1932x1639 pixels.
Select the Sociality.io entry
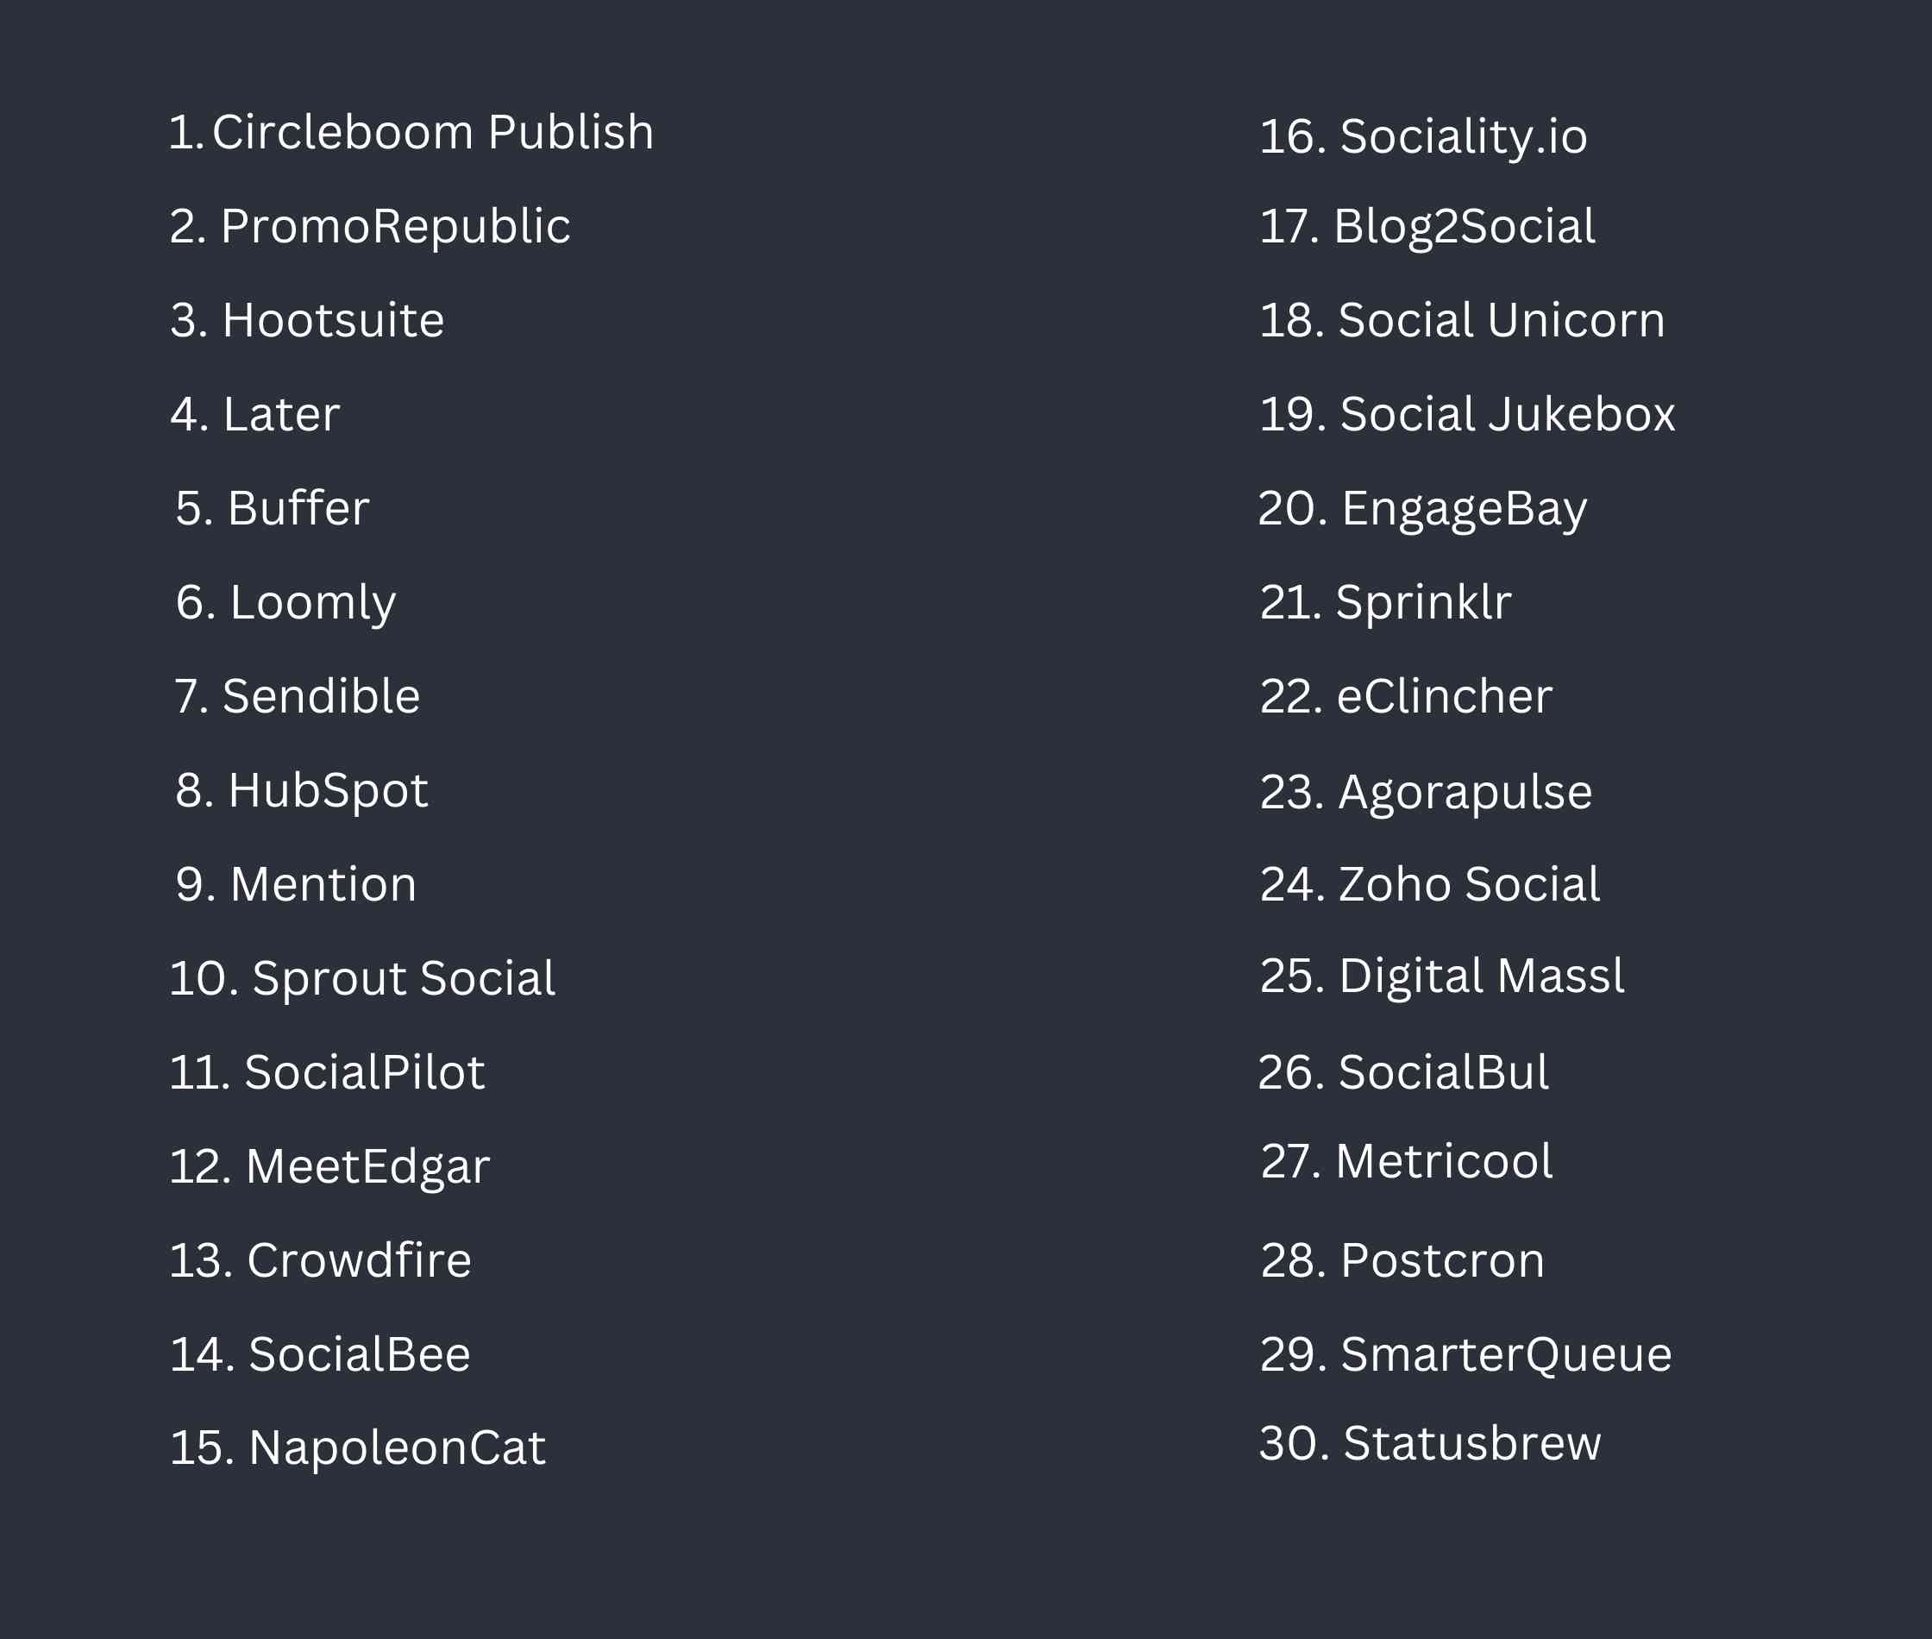1423,138
